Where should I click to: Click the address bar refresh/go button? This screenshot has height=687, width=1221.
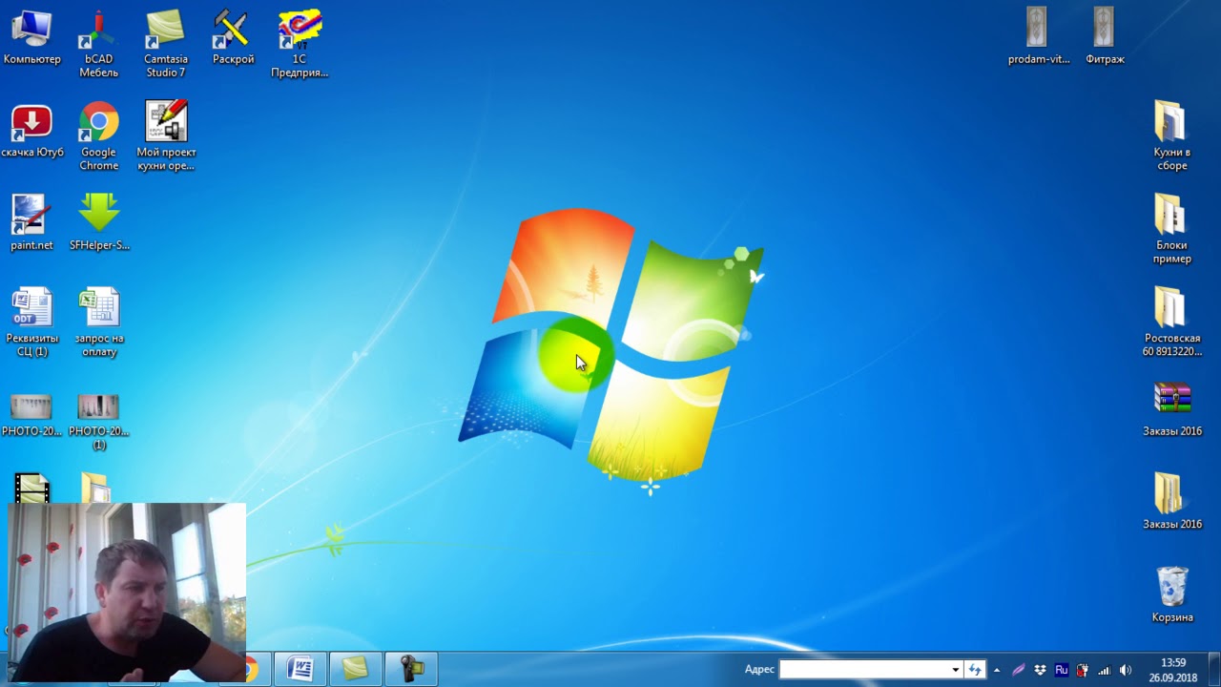(974, 669)
